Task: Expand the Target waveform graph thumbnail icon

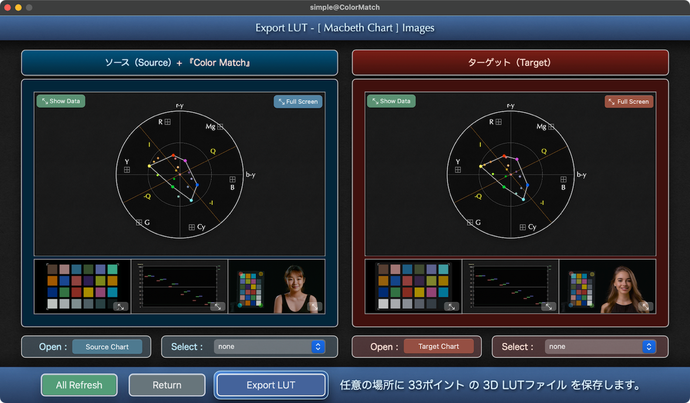Action: click(x=548, y=306)
